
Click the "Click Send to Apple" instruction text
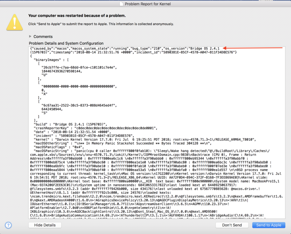(101, 24)
